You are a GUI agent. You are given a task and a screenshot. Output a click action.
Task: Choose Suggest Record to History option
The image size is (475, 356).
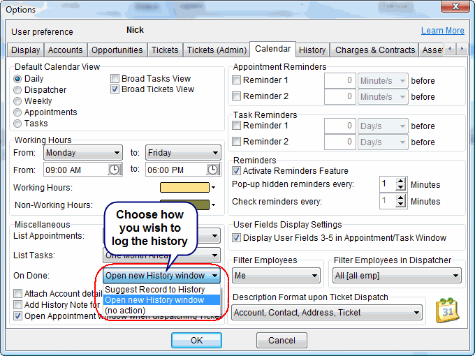pyautogui.click(x=154, y=290)
